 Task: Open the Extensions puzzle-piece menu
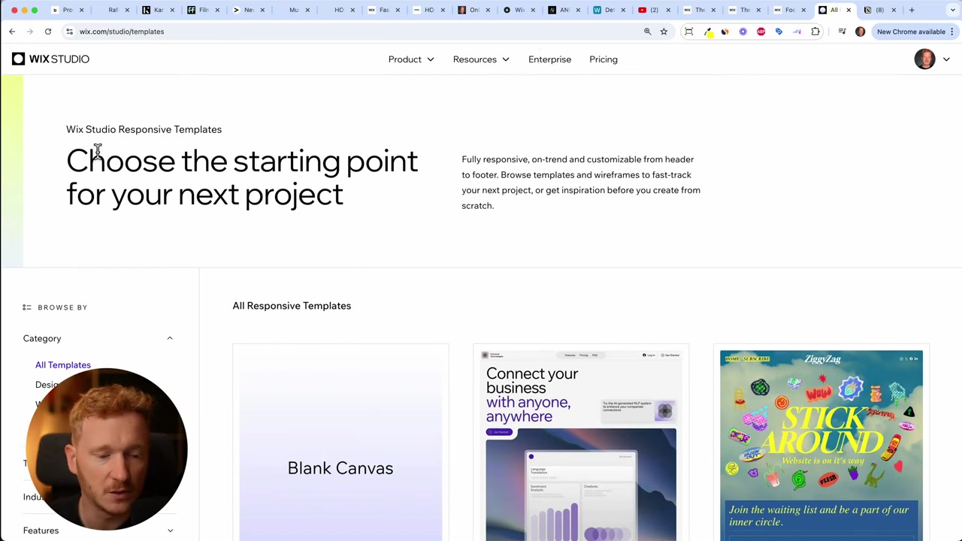point(815,32)
